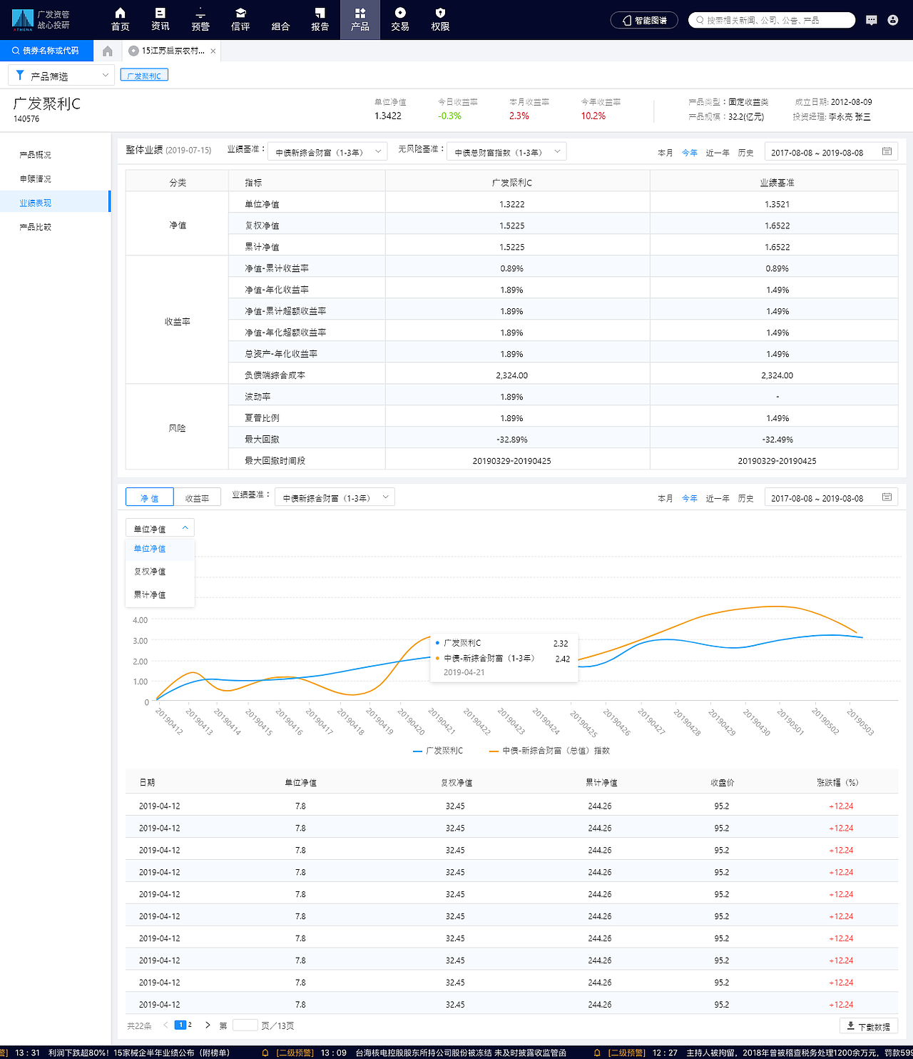Click the 广发资管 Athena logo
Screen dimensions: 913x1059
(x=41, y=20)
